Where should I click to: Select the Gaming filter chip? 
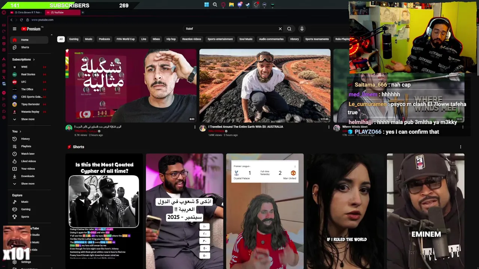coord(74,39)
